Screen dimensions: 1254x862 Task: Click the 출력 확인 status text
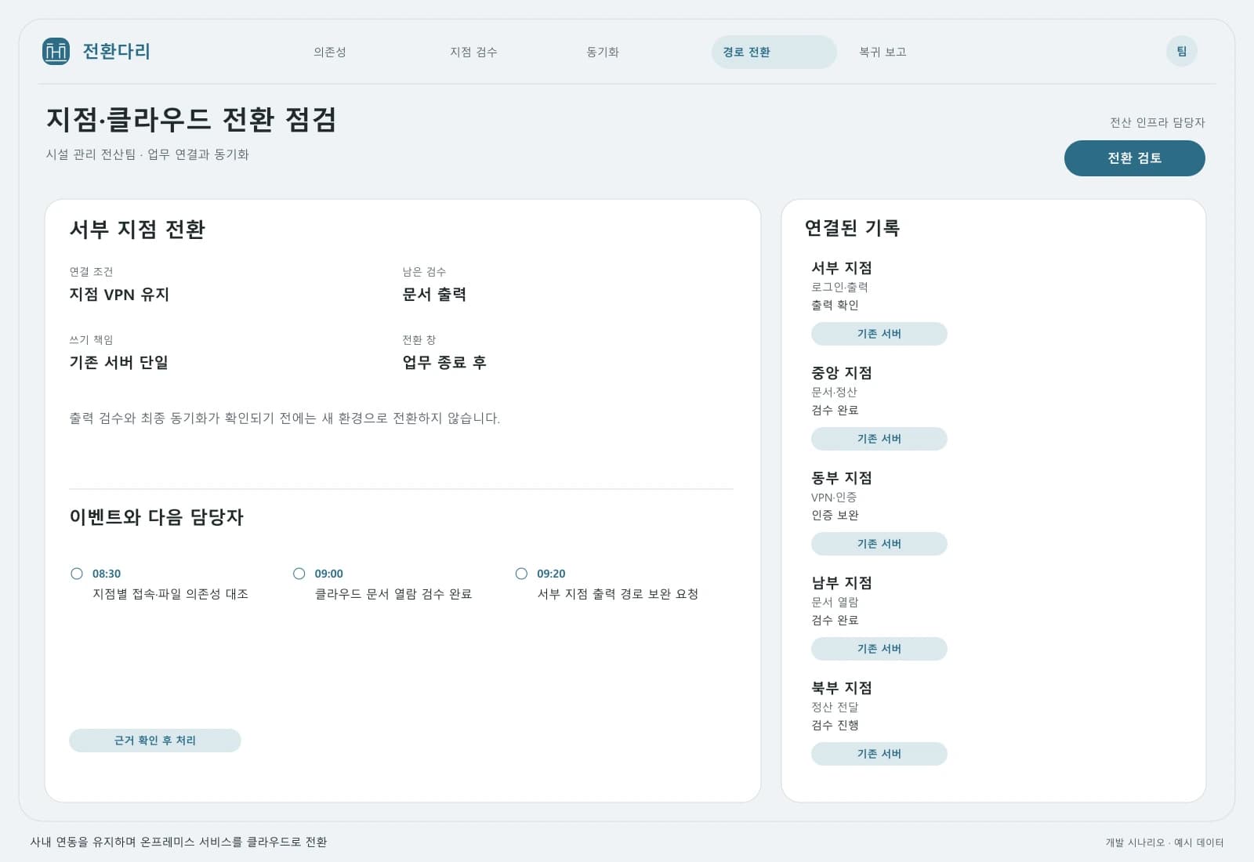tap(835, 306)
